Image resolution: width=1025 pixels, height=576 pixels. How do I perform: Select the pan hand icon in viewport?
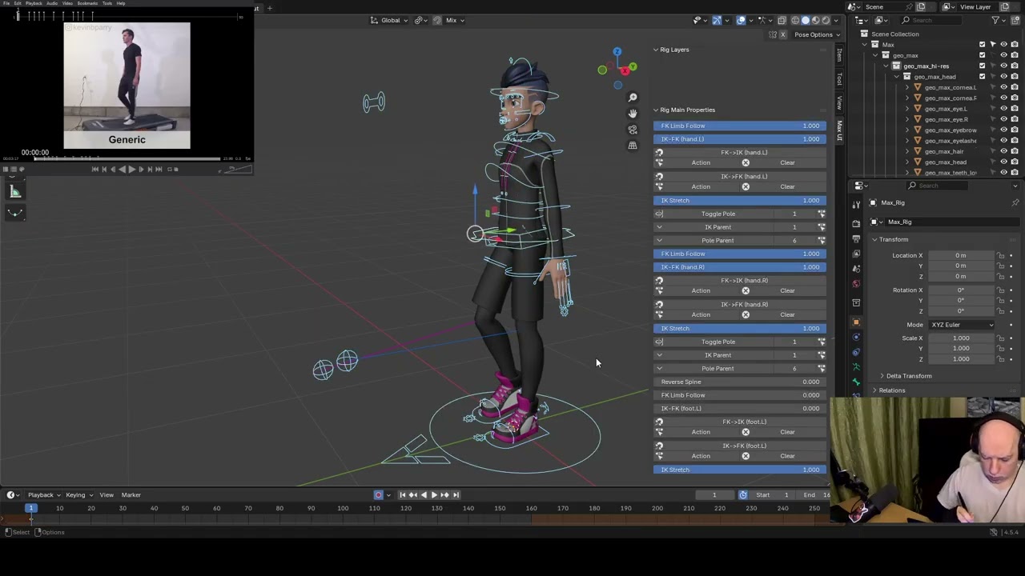(633, 114)
